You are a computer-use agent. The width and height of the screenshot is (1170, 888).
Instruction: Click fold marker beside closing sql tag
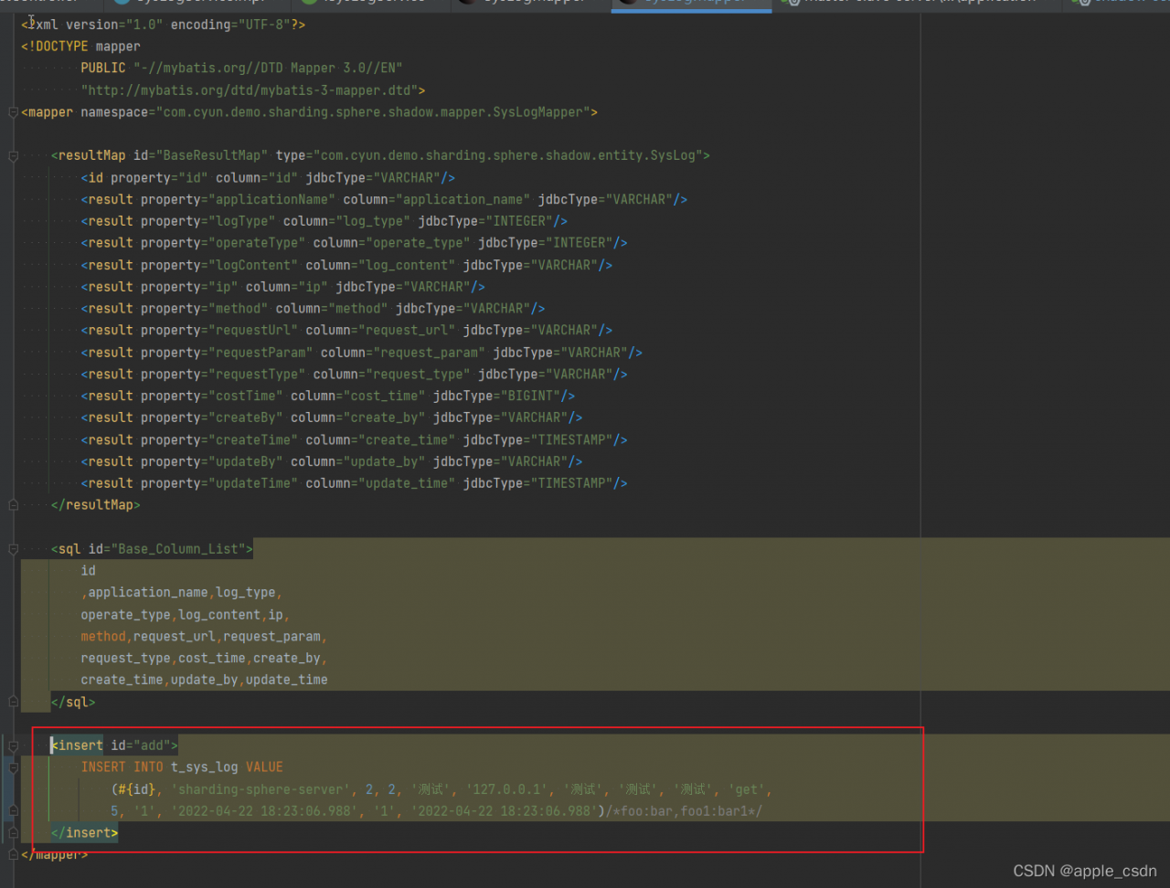(13, 702)
